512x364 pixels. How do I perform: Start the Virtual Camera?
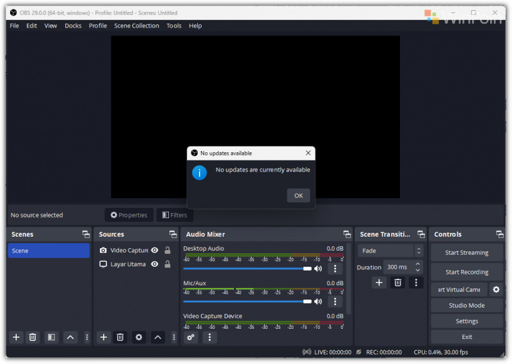click(459, 290)
